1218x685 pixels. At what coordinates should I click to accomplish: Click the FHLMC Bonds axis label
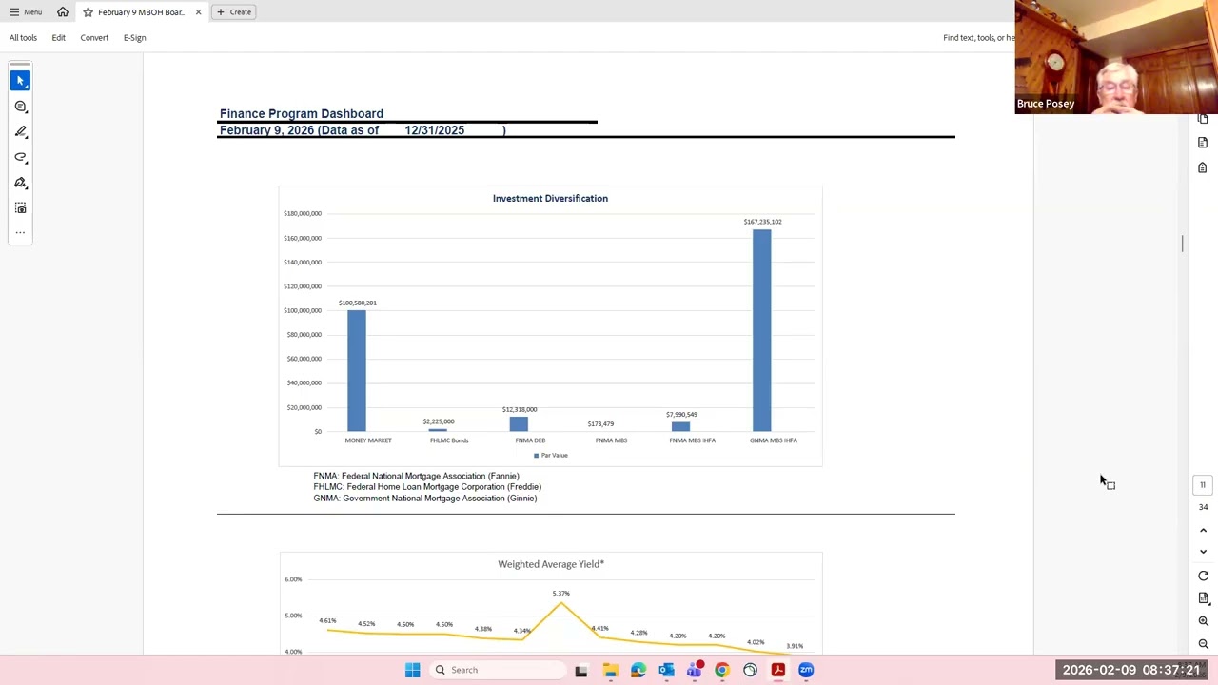click(x=449, y=440)
